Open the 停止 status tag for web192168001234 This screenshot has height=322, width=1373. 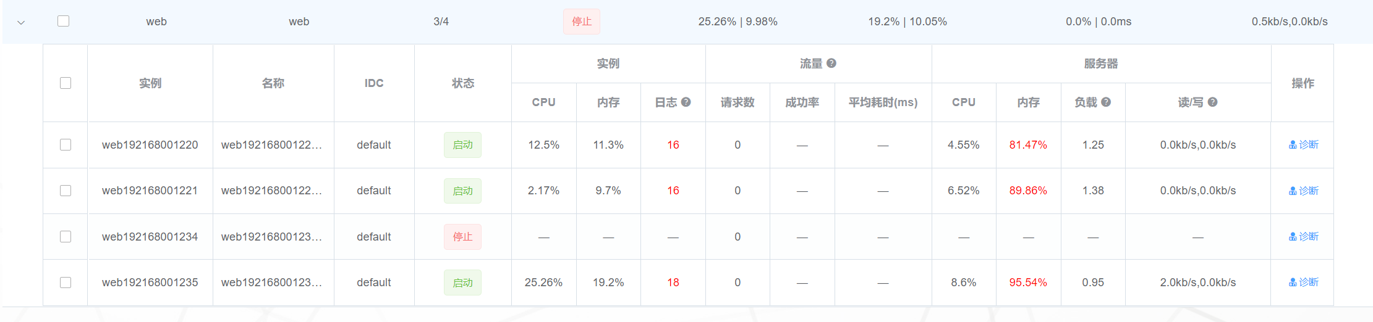coord(462,237)
